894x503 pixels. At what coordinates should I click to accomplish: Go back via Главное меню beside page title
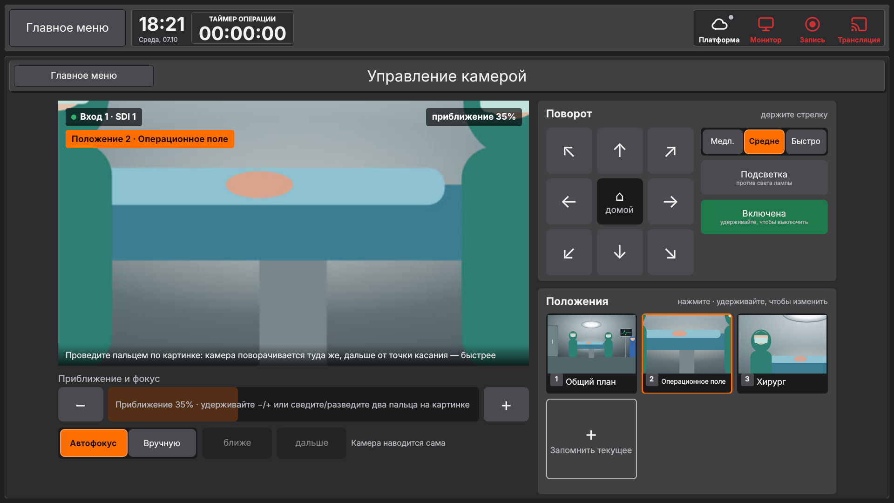coord(84,76)
